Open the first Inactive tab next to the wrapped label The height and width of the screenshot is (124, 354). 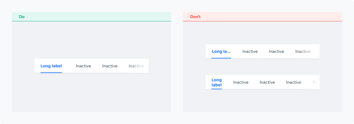tap(241, 82)
